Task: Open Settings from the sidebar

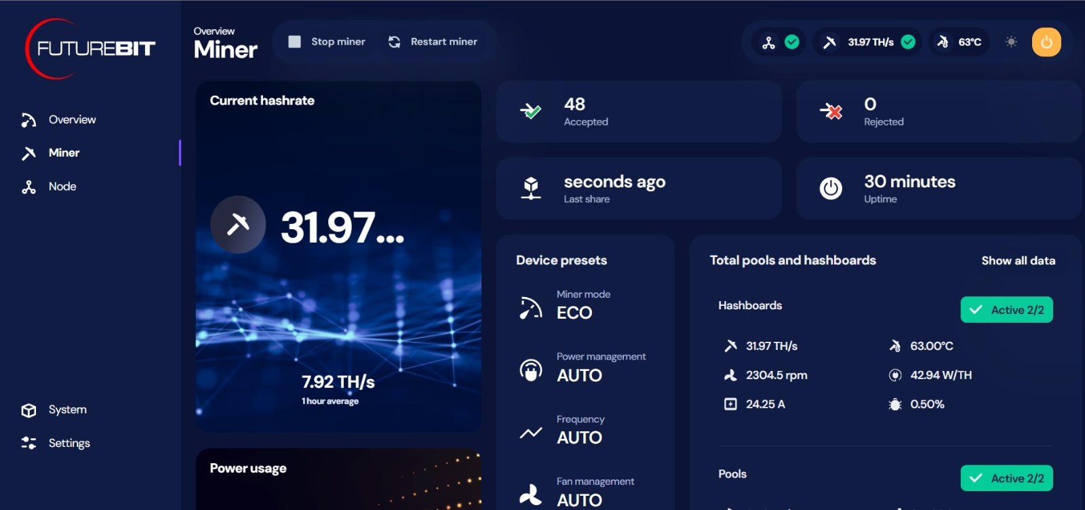Action: 68,443
